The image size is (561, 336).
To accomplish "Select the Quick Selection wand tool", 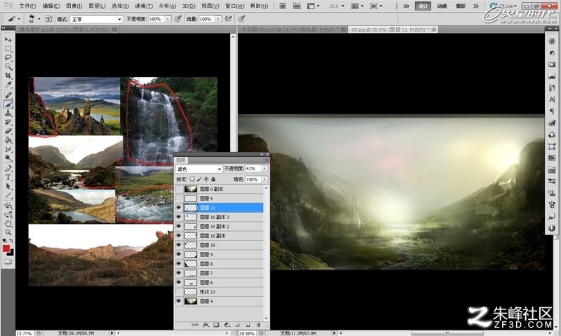I will click(8, 66).
